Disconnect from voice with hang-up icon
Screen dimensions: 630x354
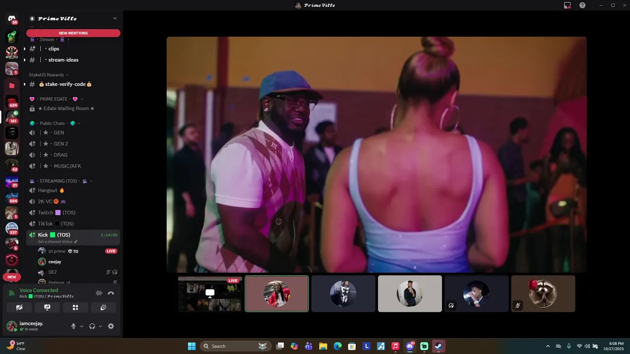point(111,293)
